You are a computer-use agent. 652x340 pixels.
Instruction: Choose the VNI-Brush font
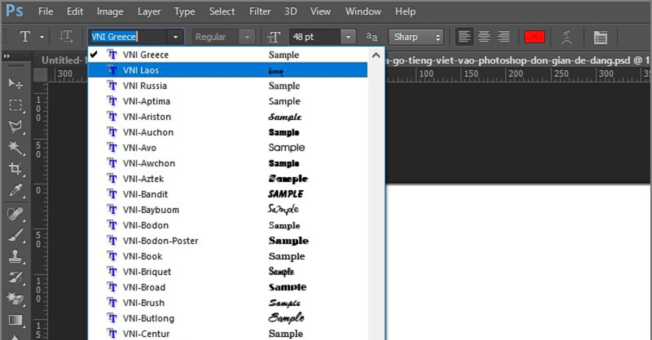click(x=228, y=303)
